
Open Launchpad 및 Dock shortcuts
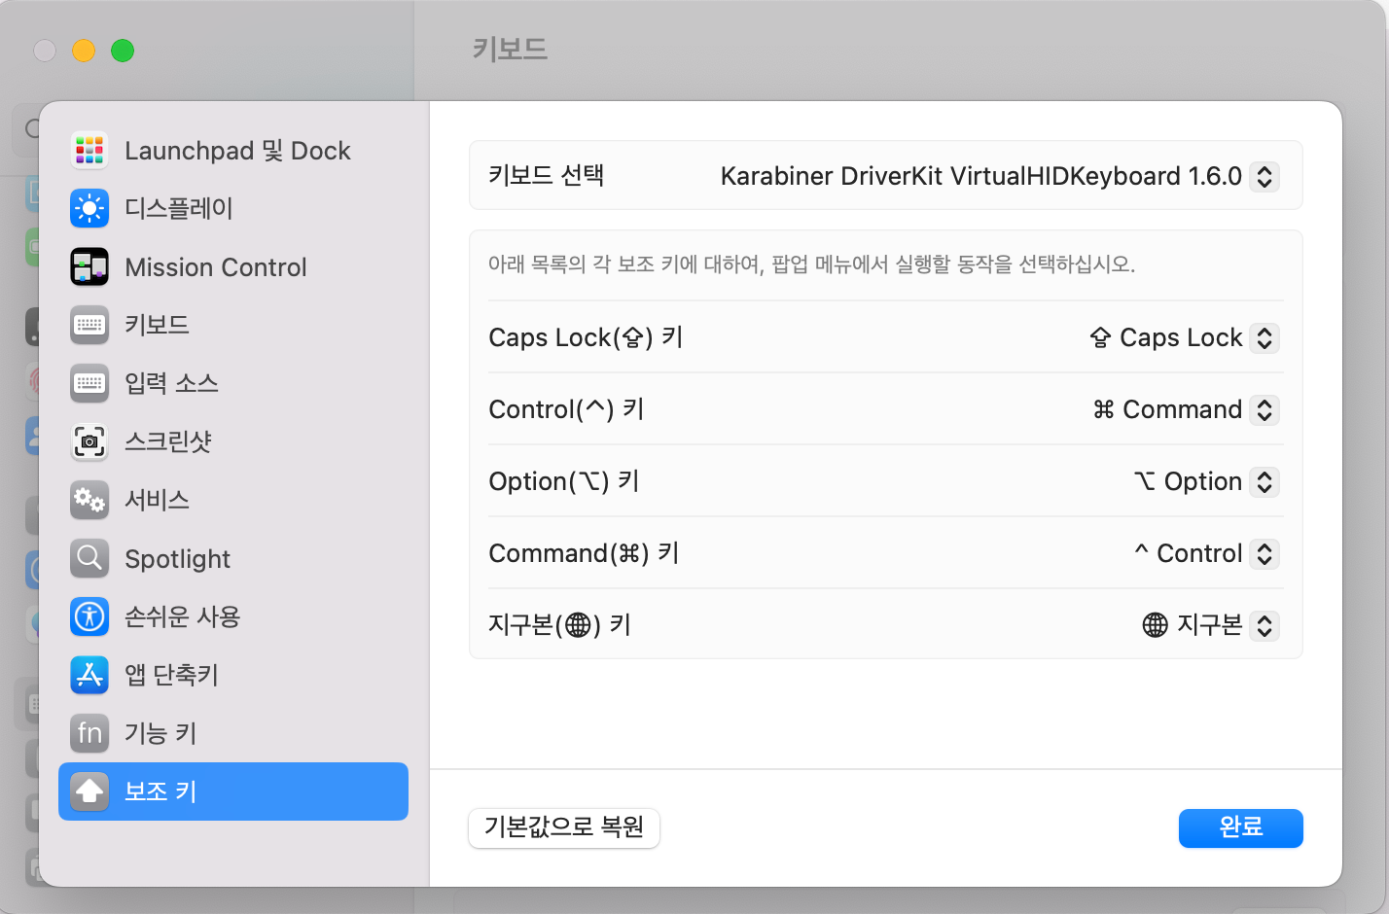[233, 150]
